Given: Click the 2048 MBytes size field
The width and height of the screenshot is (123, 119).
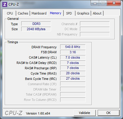Looking at the screenshot, I should tap(36, 29).
